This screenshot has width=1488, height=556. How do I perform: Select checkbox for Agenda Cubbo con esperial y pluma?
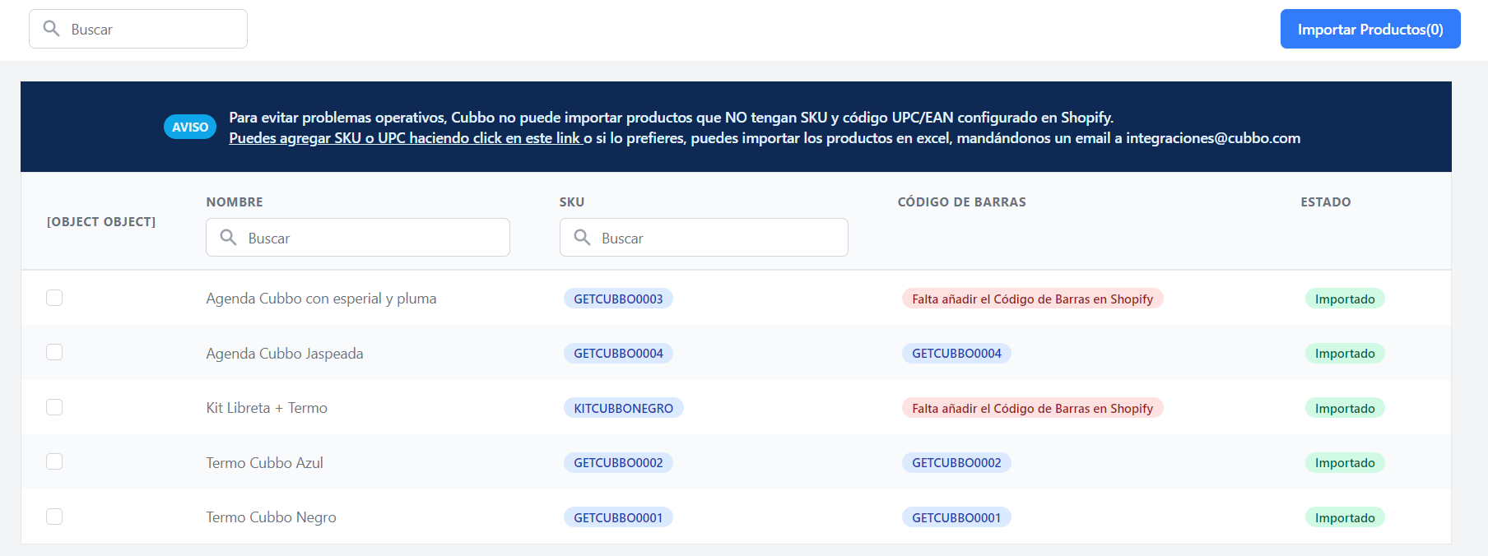(54, 298)
